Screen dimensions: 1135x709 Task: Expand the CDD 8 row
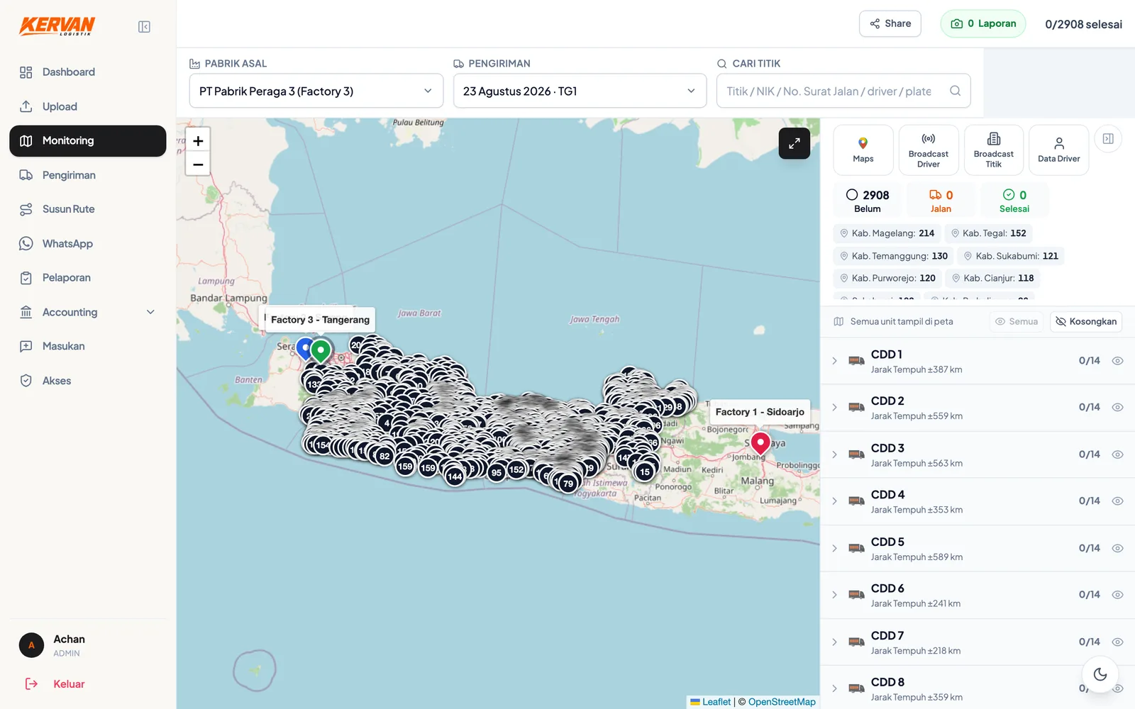tap(835, 688)
